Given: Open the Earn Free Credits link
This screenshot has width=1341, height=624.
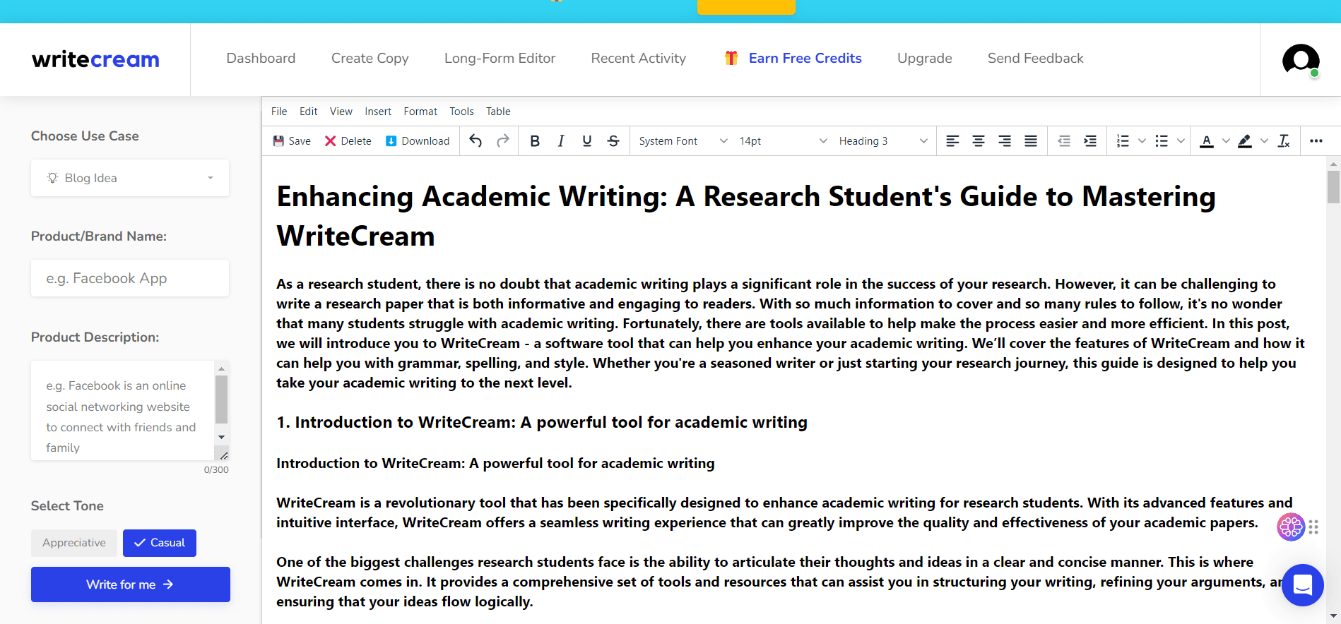Looking at the screenshot, I should pos(805,59).
